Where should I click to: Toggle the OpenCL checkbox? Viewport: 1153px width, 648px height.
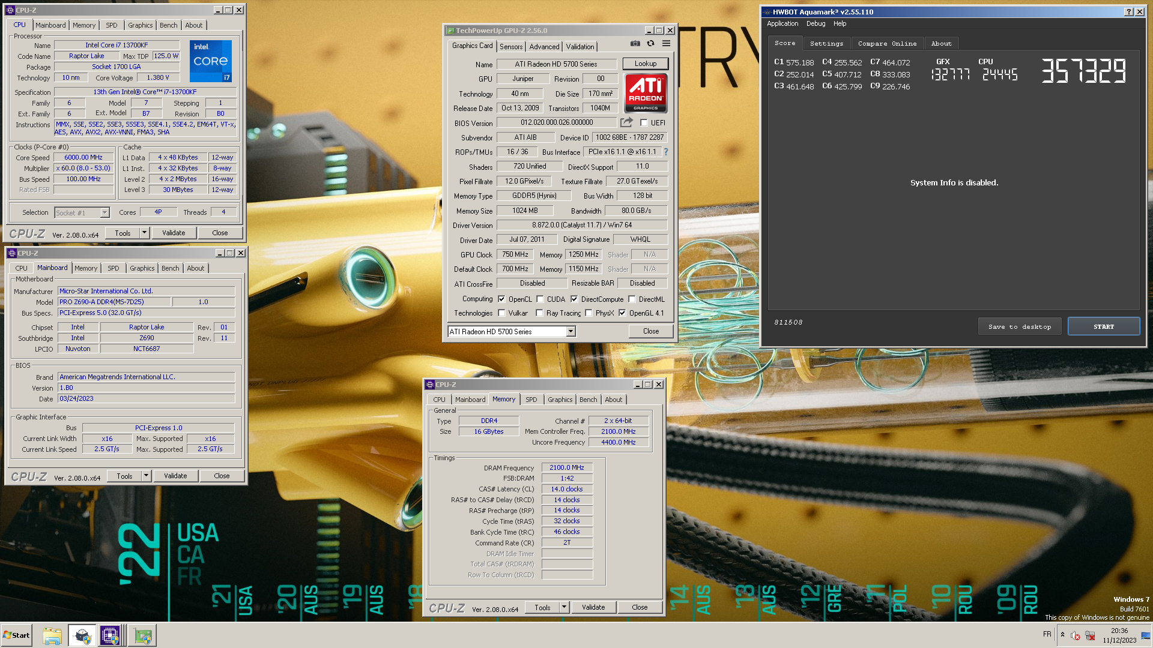point(502,299)
